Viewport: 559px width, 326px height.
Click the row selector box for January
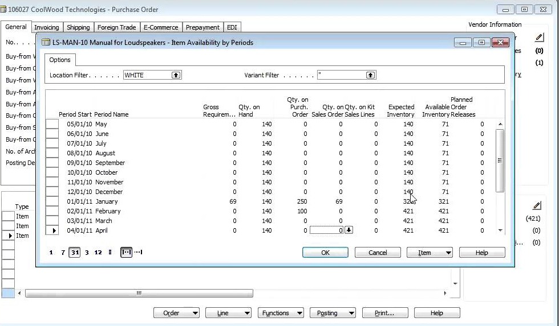[x=52, y=201]
